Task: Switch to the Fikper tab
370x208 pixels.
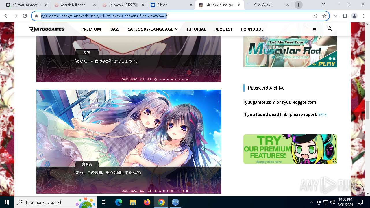Action: pyautogui.click(x=171, y=5)
